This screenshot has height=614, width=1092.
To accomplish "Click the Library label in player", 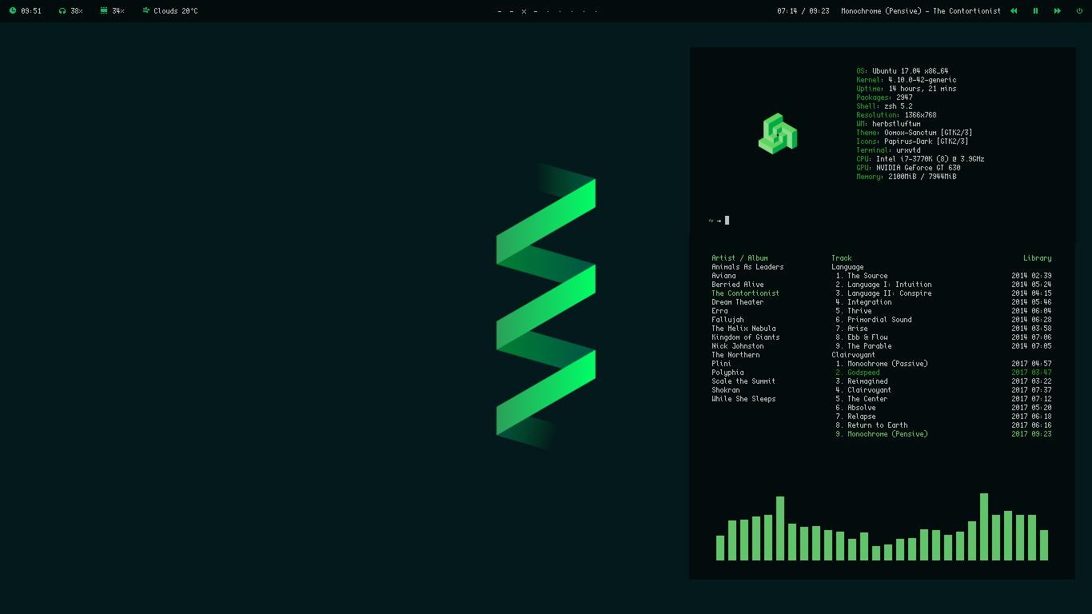I will coord(1037,258).
